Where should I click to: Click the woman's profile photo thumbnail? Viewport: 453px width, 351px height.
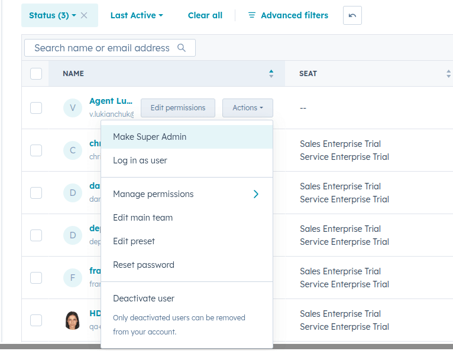[x=73, y=320]
